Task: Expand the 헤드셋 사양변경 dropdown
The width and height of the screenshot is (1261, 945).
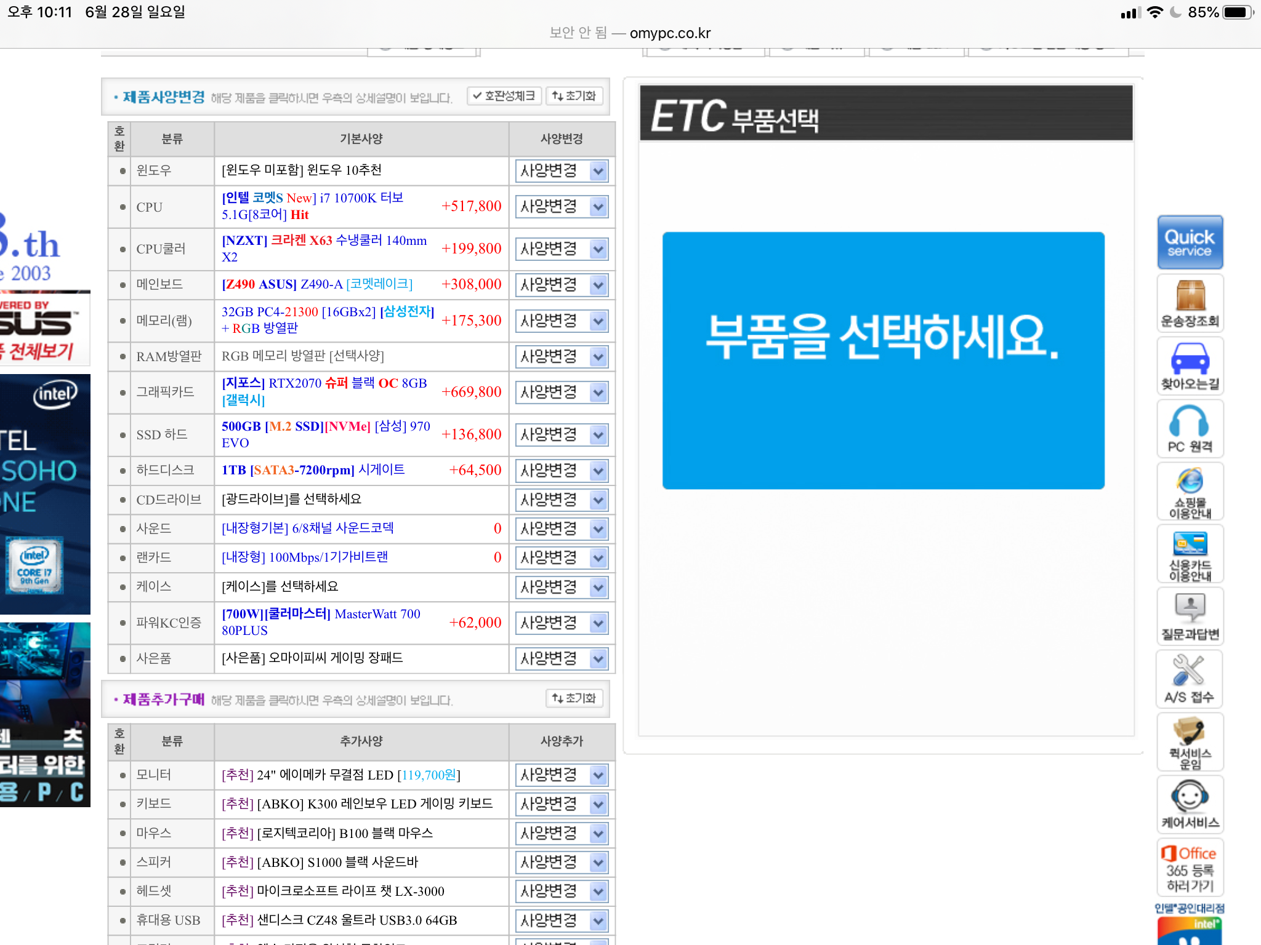Action: 562,891
